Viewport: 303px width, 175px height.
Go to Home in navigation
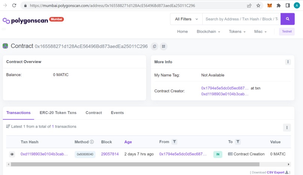coord(182,32)
